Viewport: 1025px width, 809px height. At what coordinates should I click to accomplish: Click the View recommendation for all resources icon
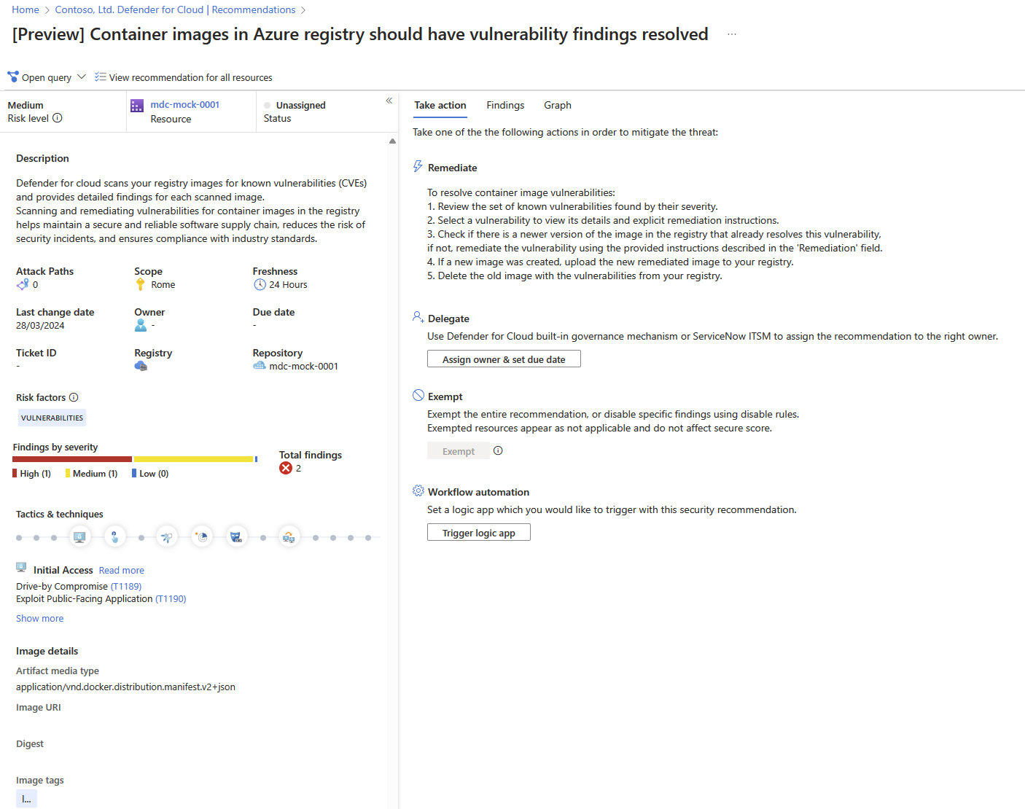(101, 77)
